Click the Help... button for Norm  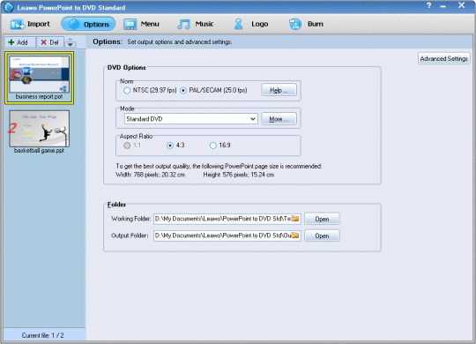pyautogui.click(x=279, y=90)
